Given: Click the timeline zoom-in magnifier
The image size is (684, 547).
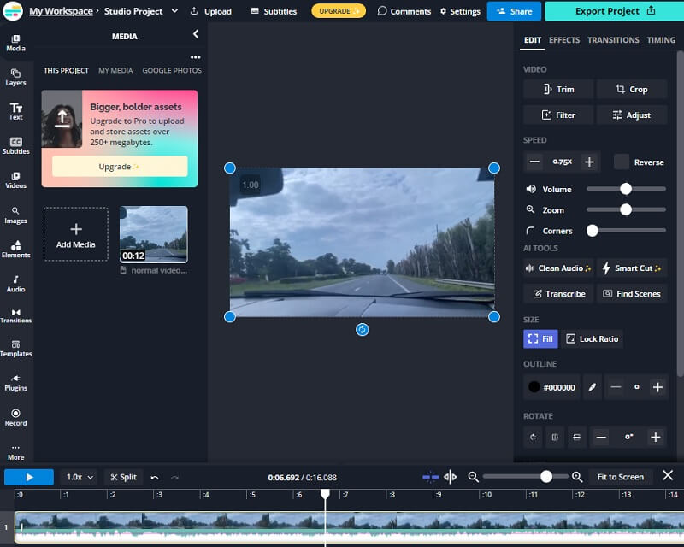Looking at the screenshot, I should click(x=577, y=477).
